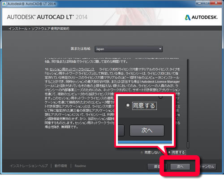Click the AutoCAD icon in the title bar
This screenshot has width=224, height=179.
4,4
